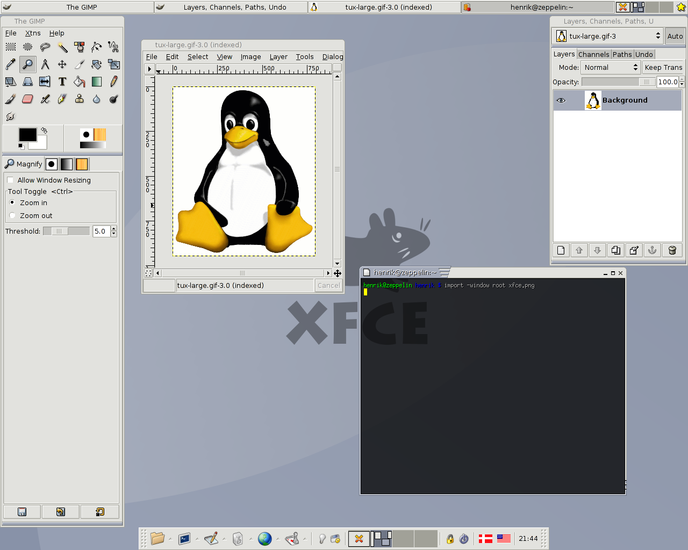This screenshot has width=688, height=550.
Task: Switch to henrik@zeppelin terminal in taskbar
Action: pyautogui.click(x=537, y=7)
